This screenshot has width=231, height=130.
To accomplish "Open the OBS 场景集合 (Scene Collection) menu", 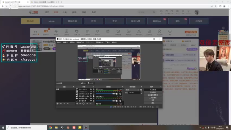I will pos(99,42).
